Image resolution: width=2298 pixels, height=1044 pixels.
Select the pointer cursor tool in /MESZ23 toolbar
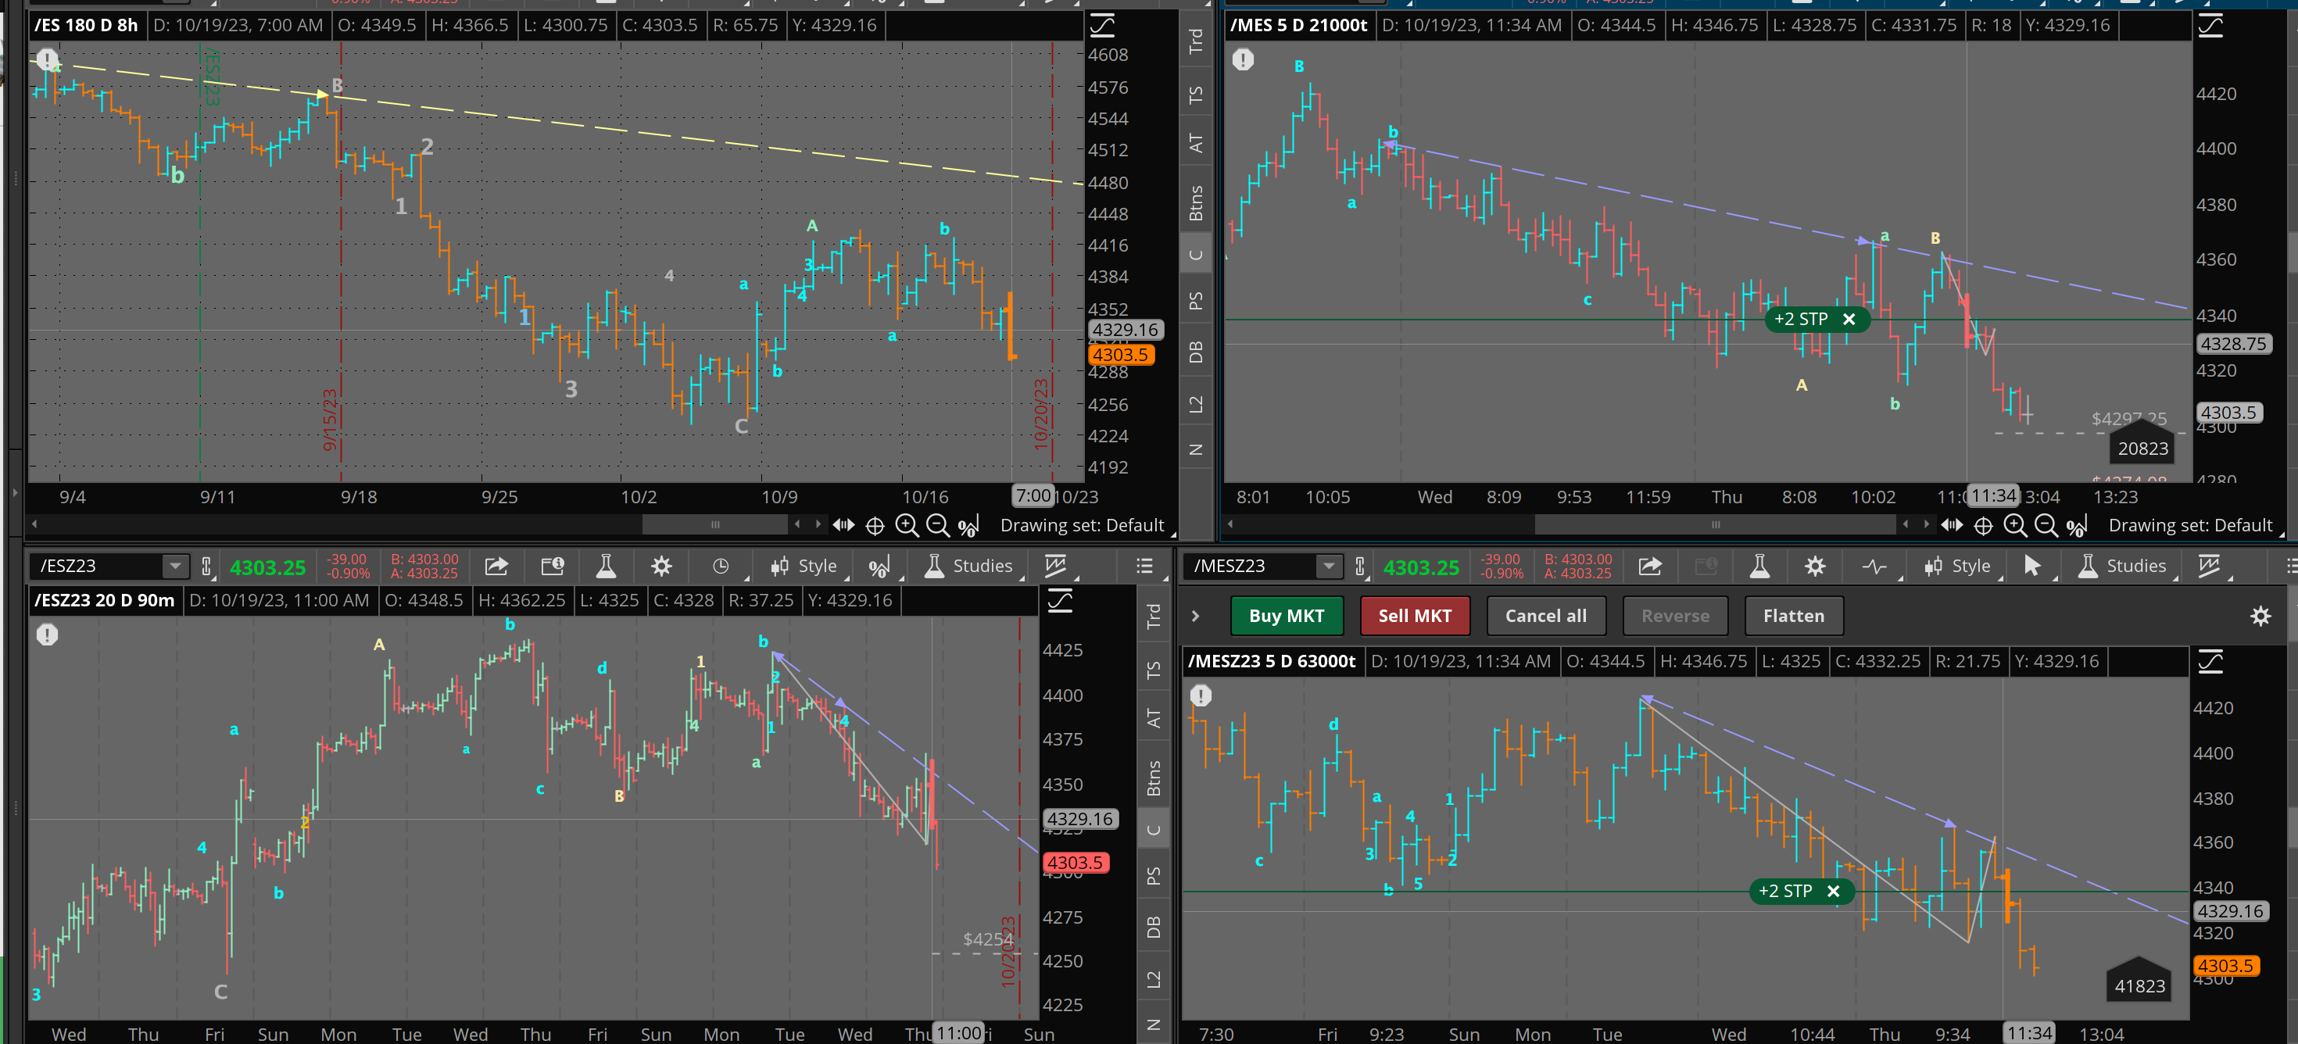(2032, 566)
